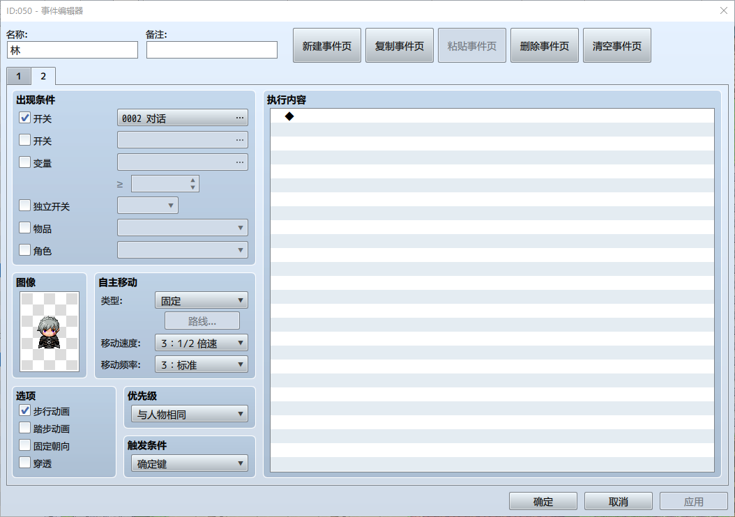The width and height of the screenshot is (735, 517).
Task: Expand the 角色 dropdown
Action: [182, 249]
